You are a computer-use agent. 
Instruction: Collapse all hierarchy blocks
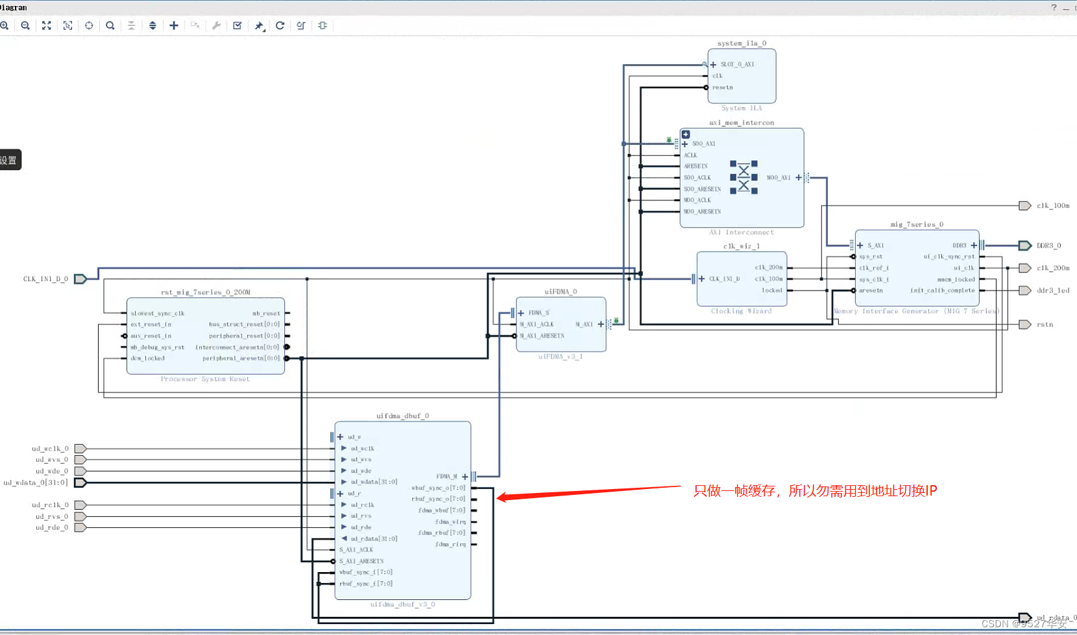coord(131,26)
